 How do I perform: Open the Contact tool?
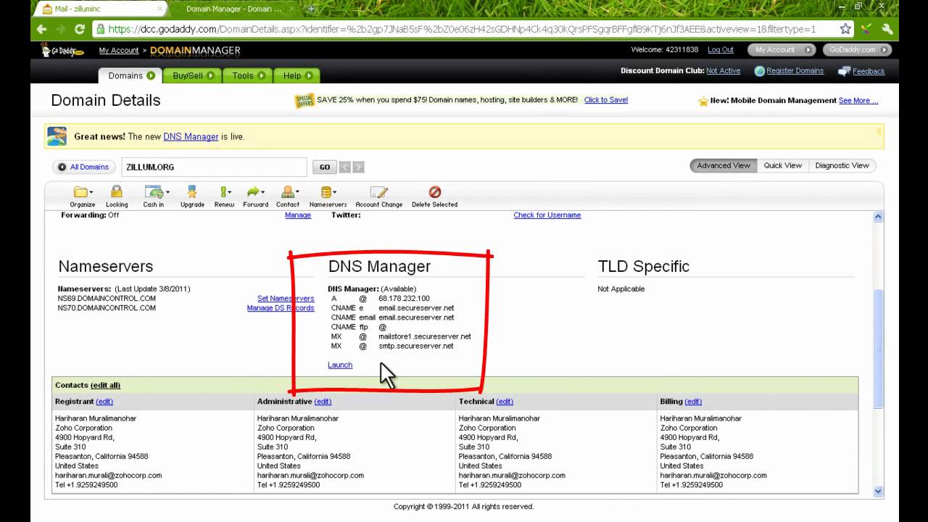[x=288, y=196]
